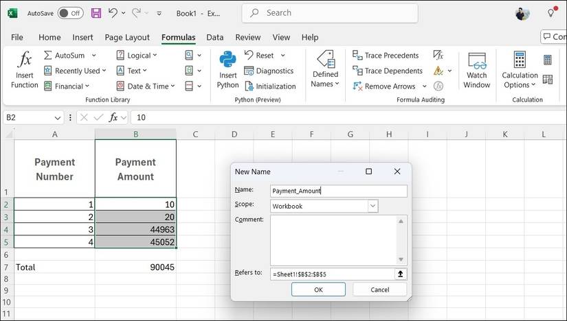Click the Undo arrow icon

tap(113, 13)
